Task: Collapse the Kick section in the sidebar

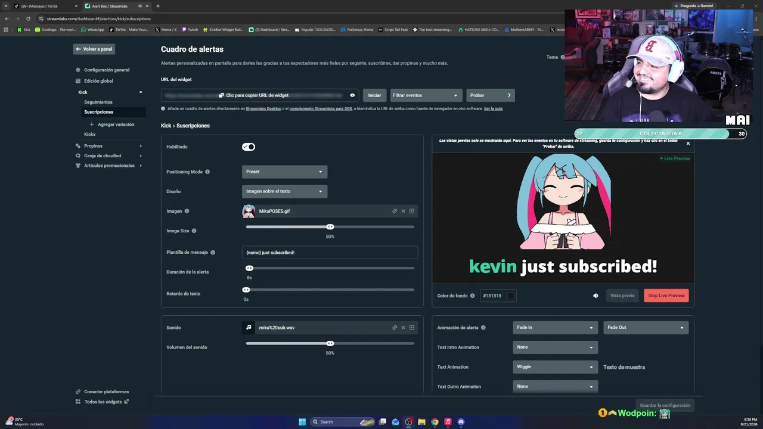Action: 141,92
